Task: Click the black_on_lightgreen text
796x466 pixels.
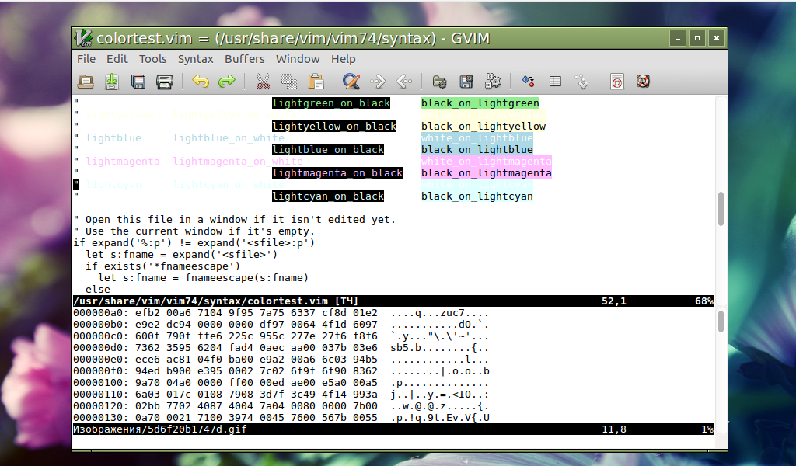Action: coord(480,103)
